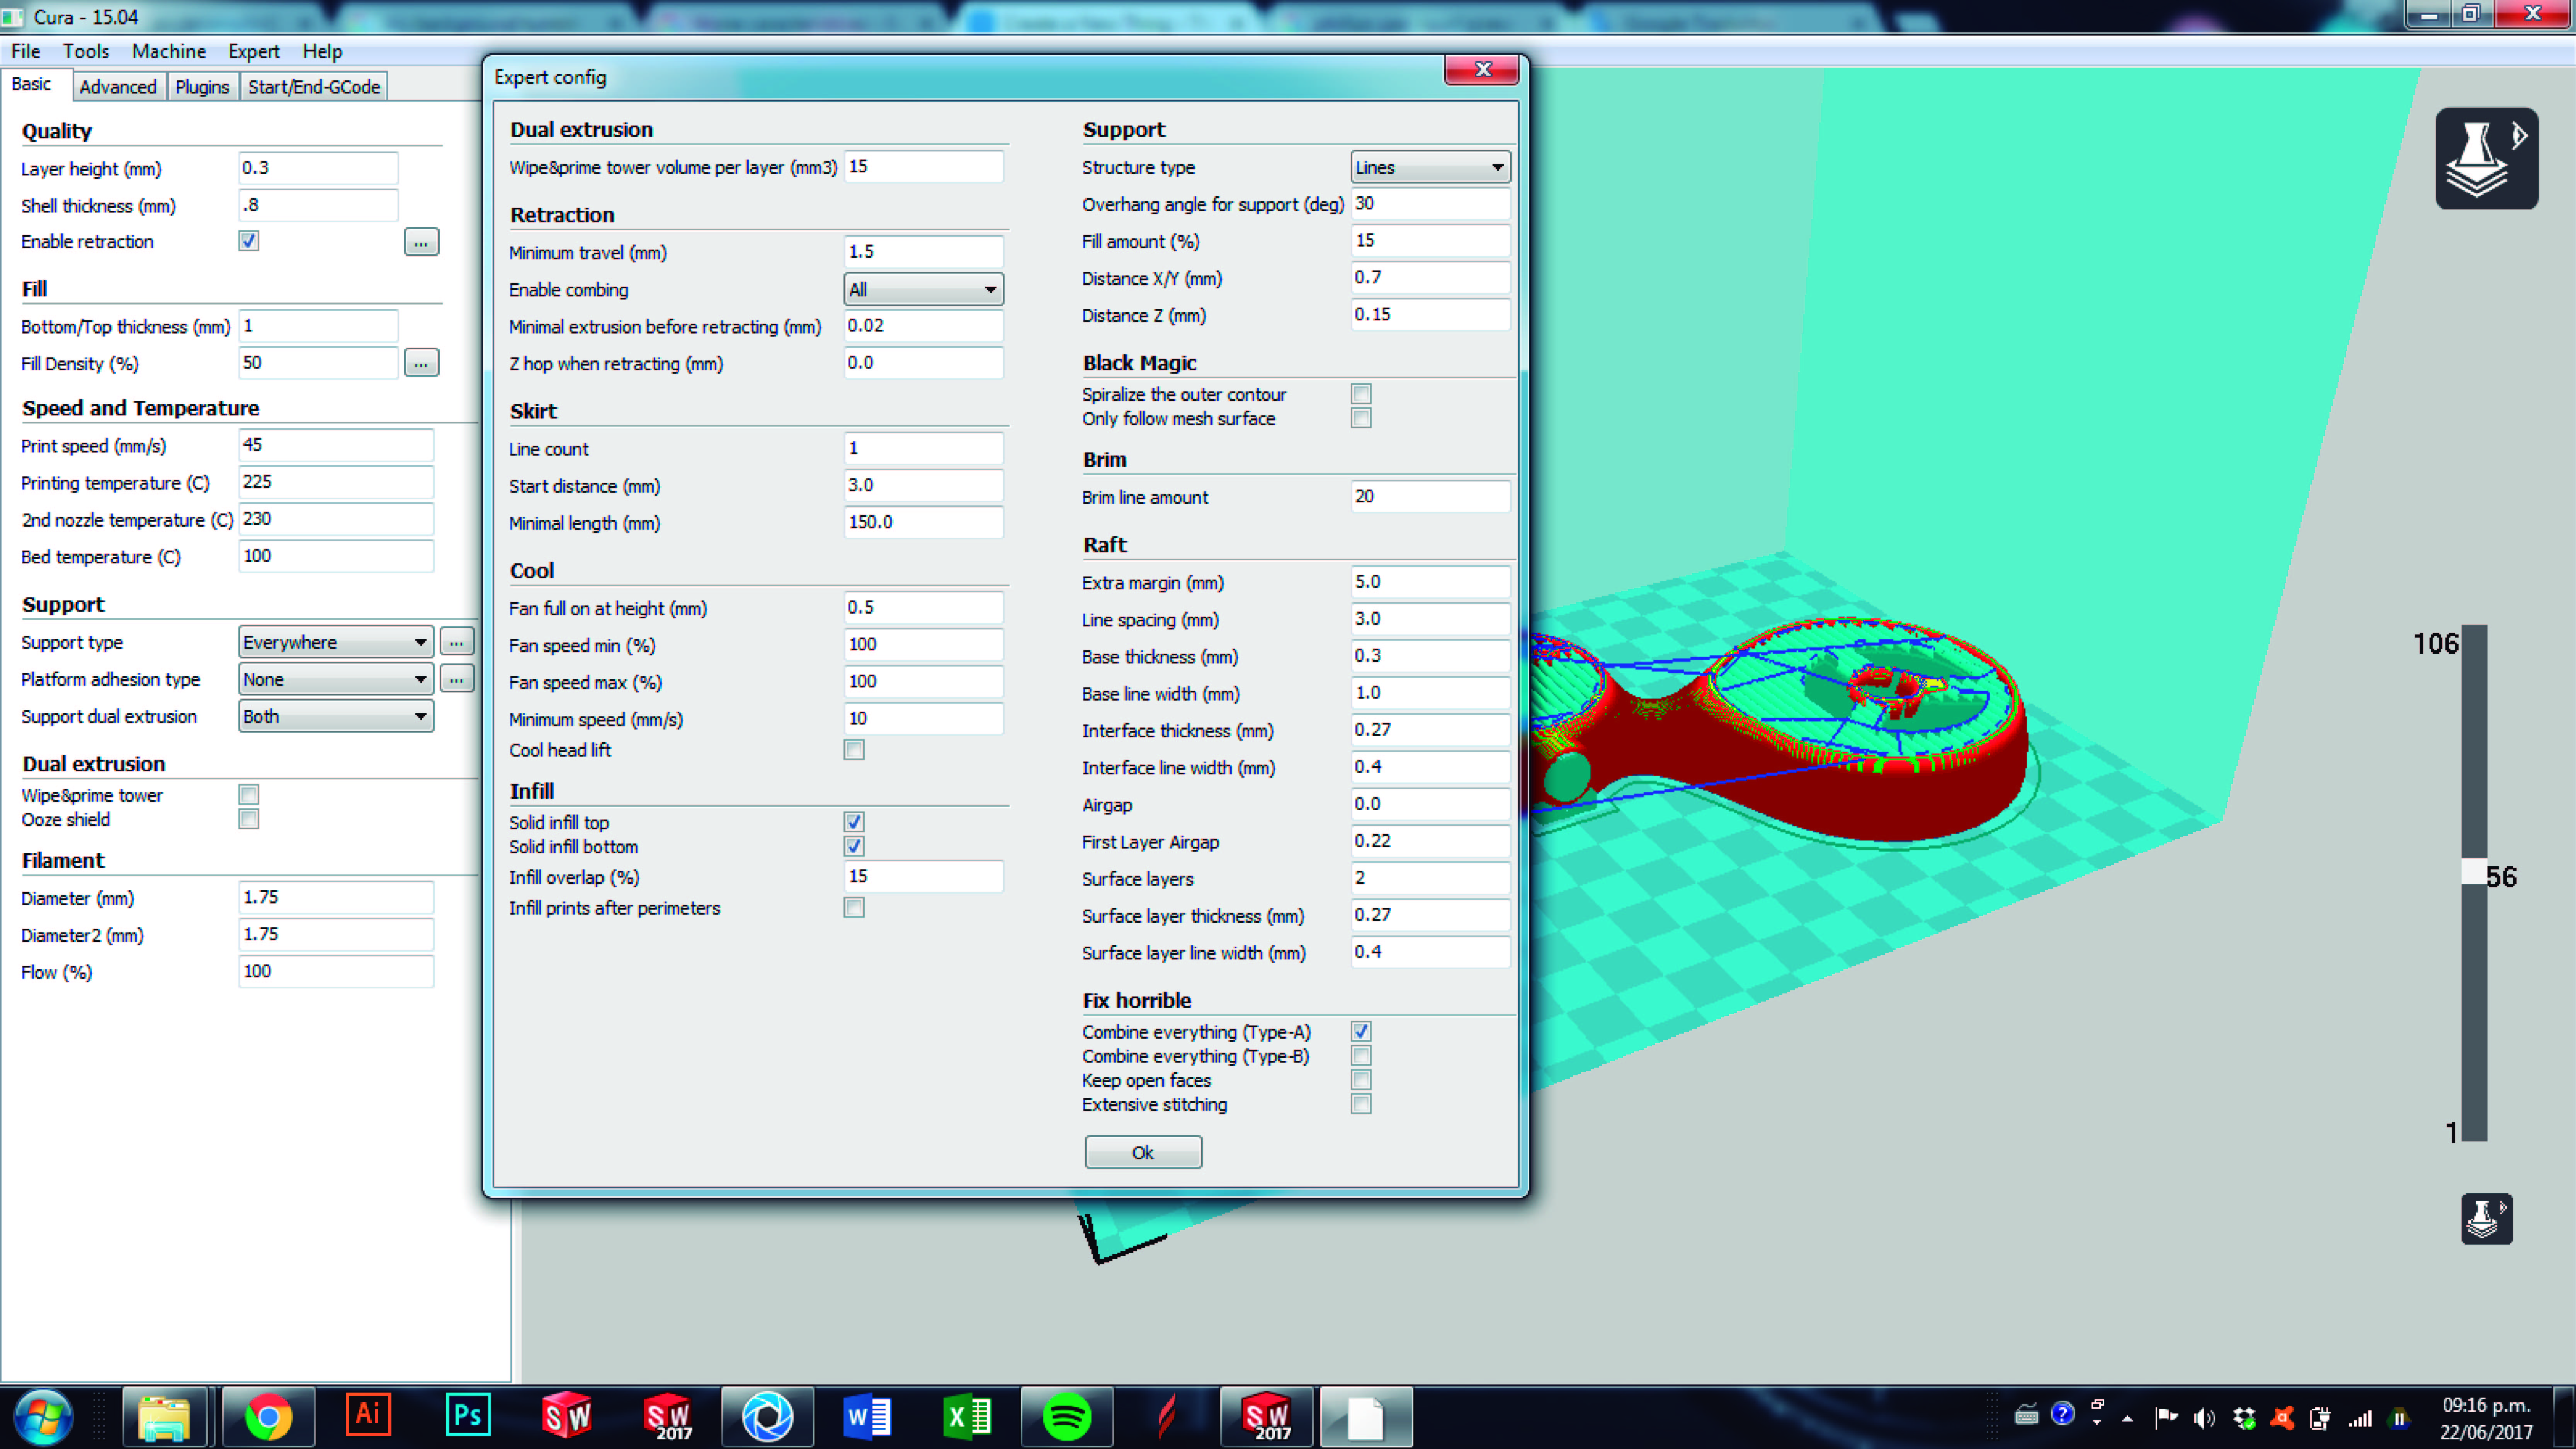Screen dimensions: 2576x1449
Task: Enable the Wipe&prime tower checkbox
Action: pyautogui.click(x=249, y=795)
